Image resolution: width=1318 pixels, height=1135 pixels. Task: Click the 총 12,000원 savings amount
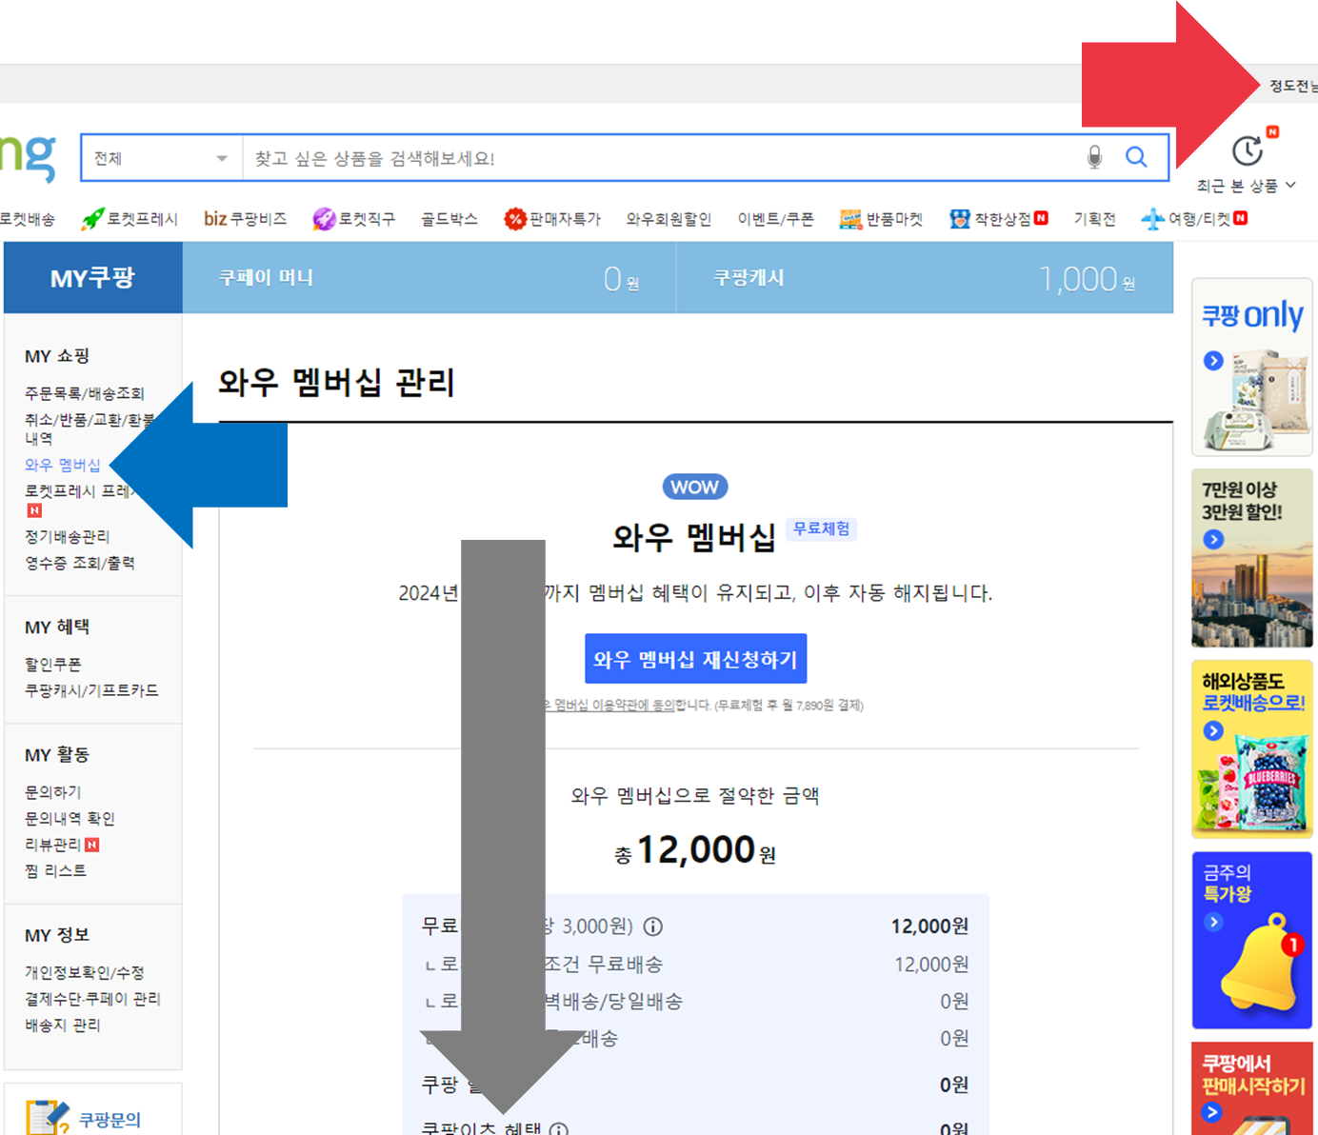[695, 849]
